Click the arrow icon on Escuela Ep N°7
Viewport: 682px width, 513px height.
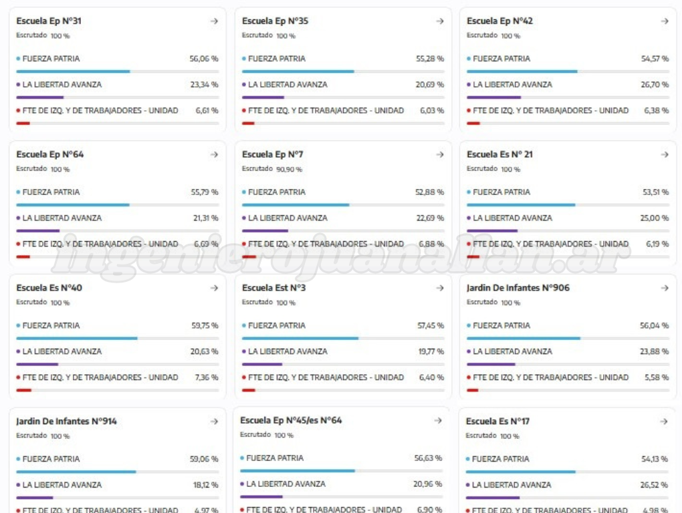[x=439, y=154]
